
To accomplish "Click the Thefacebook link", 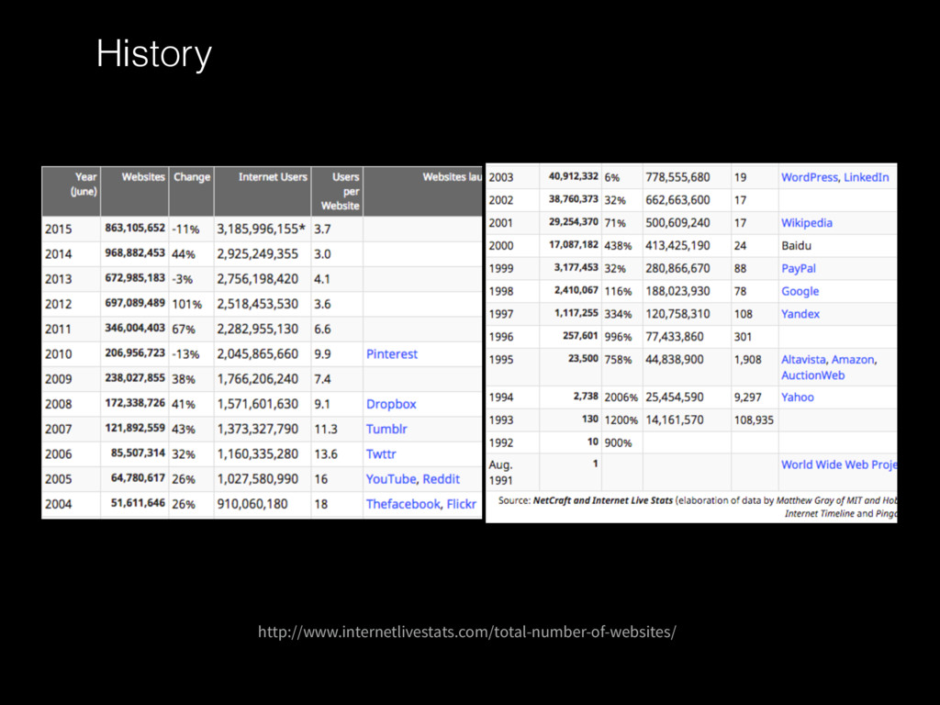I will coord(403,504).
